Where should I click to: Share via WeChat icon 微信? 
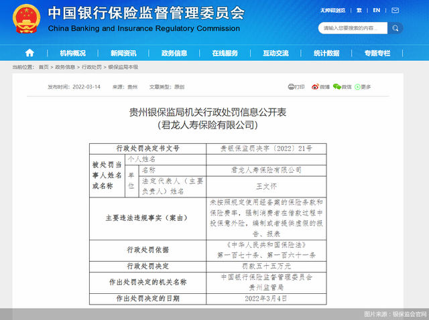coord(343,87)
